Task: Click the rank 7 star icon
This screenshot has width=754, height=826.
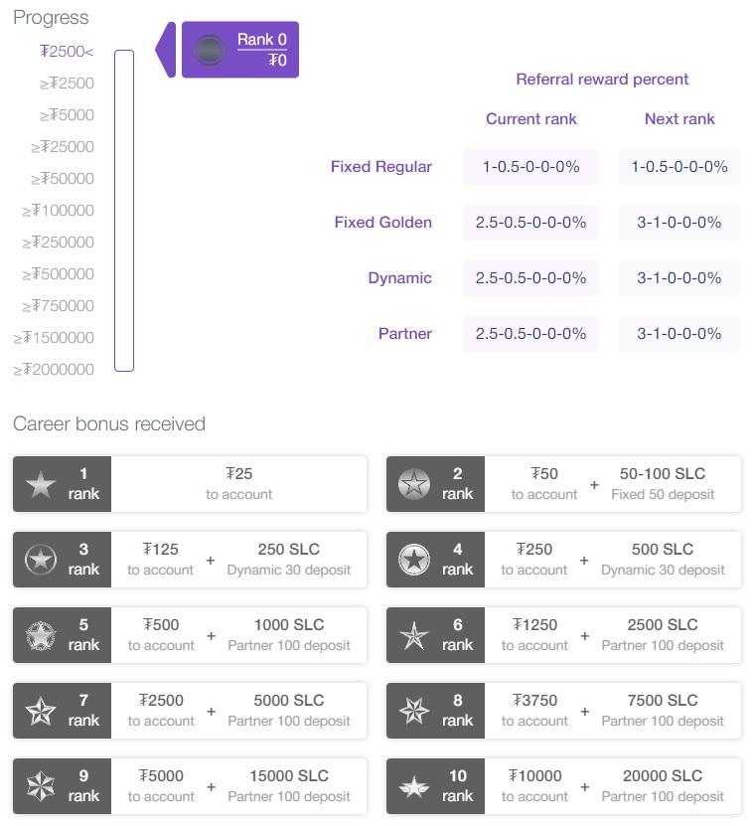Action: [x=41, y=711]
